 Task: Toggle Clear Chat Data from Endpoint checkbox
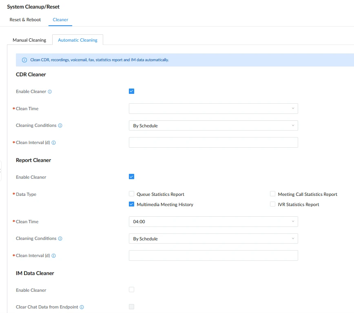pos(131,307)
